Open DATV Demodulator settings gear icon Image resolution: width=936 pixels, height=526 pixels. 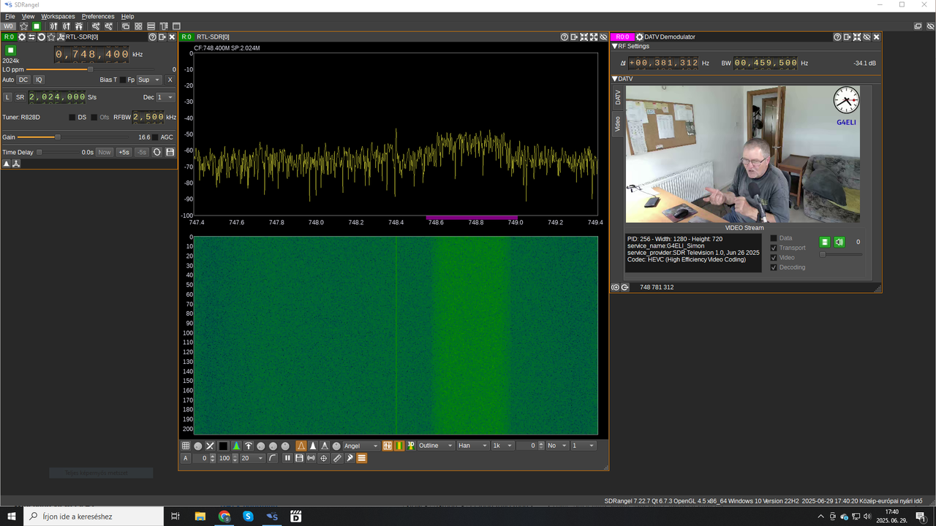point(639,37)
